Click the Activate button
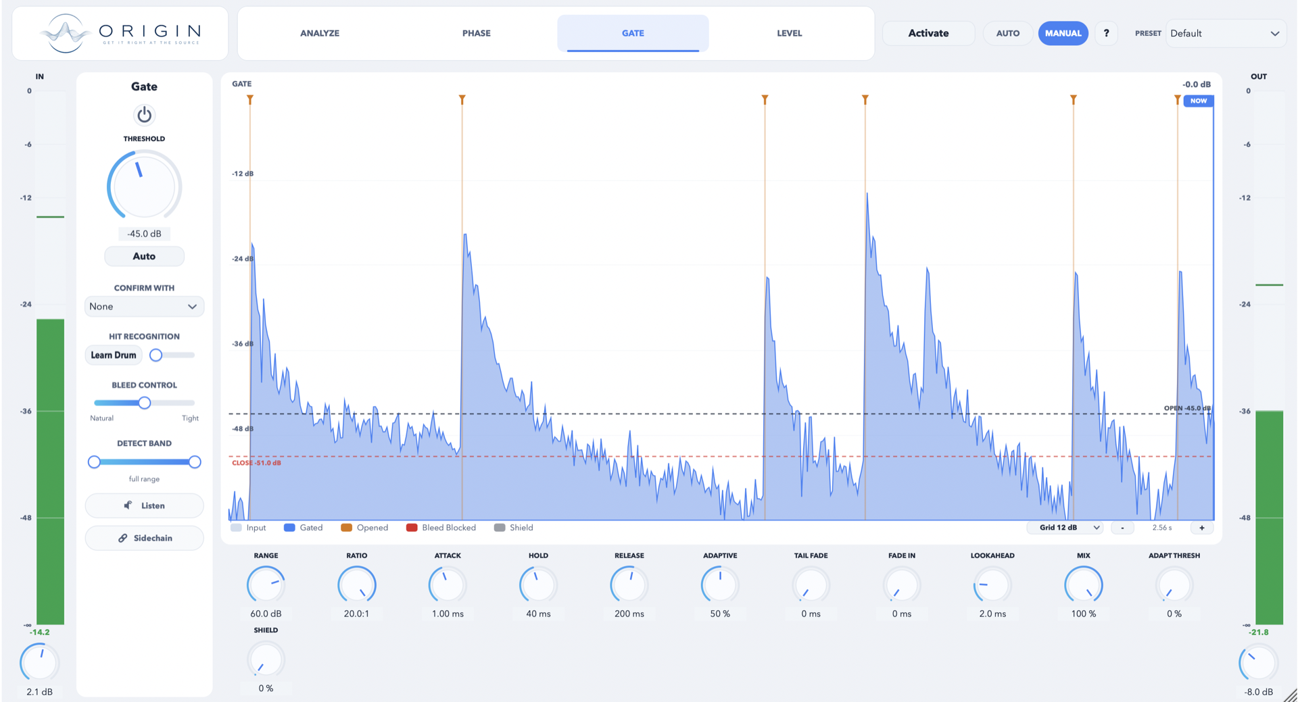 928,33
